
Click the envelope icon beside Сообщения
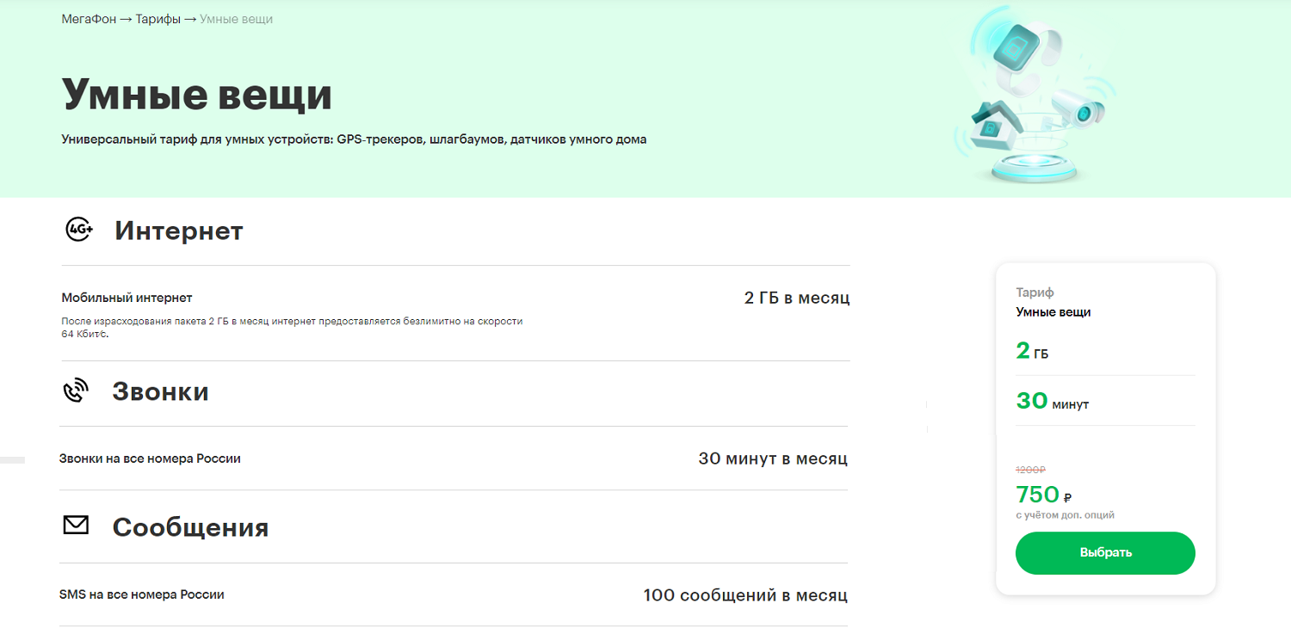point(76,525)
